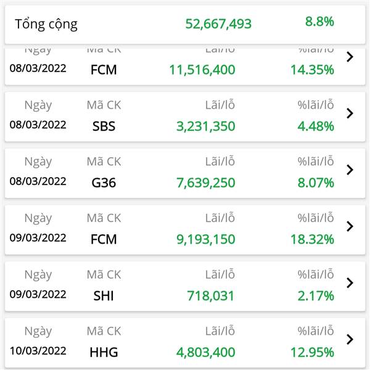Click the 8.8% total percentage
Image resolution: width=370 pixels, height=370 pixels.
pos(319,22)
